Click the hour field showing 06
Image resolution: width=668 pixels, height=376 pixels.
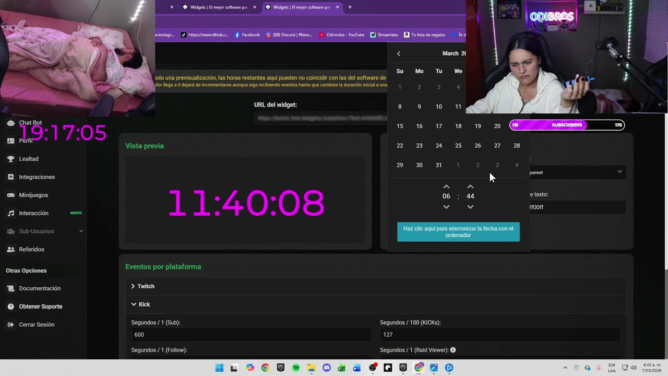(x=446, y=196)
